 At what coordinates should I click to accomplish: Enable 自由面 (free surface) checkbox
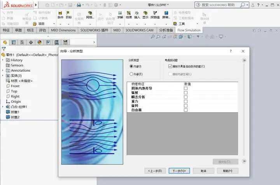186,110
